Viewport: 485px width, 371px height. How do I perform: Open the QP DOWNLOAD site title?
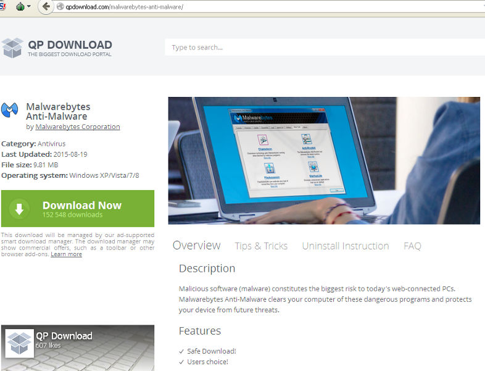pyautogui.click(x=70, y=44)
